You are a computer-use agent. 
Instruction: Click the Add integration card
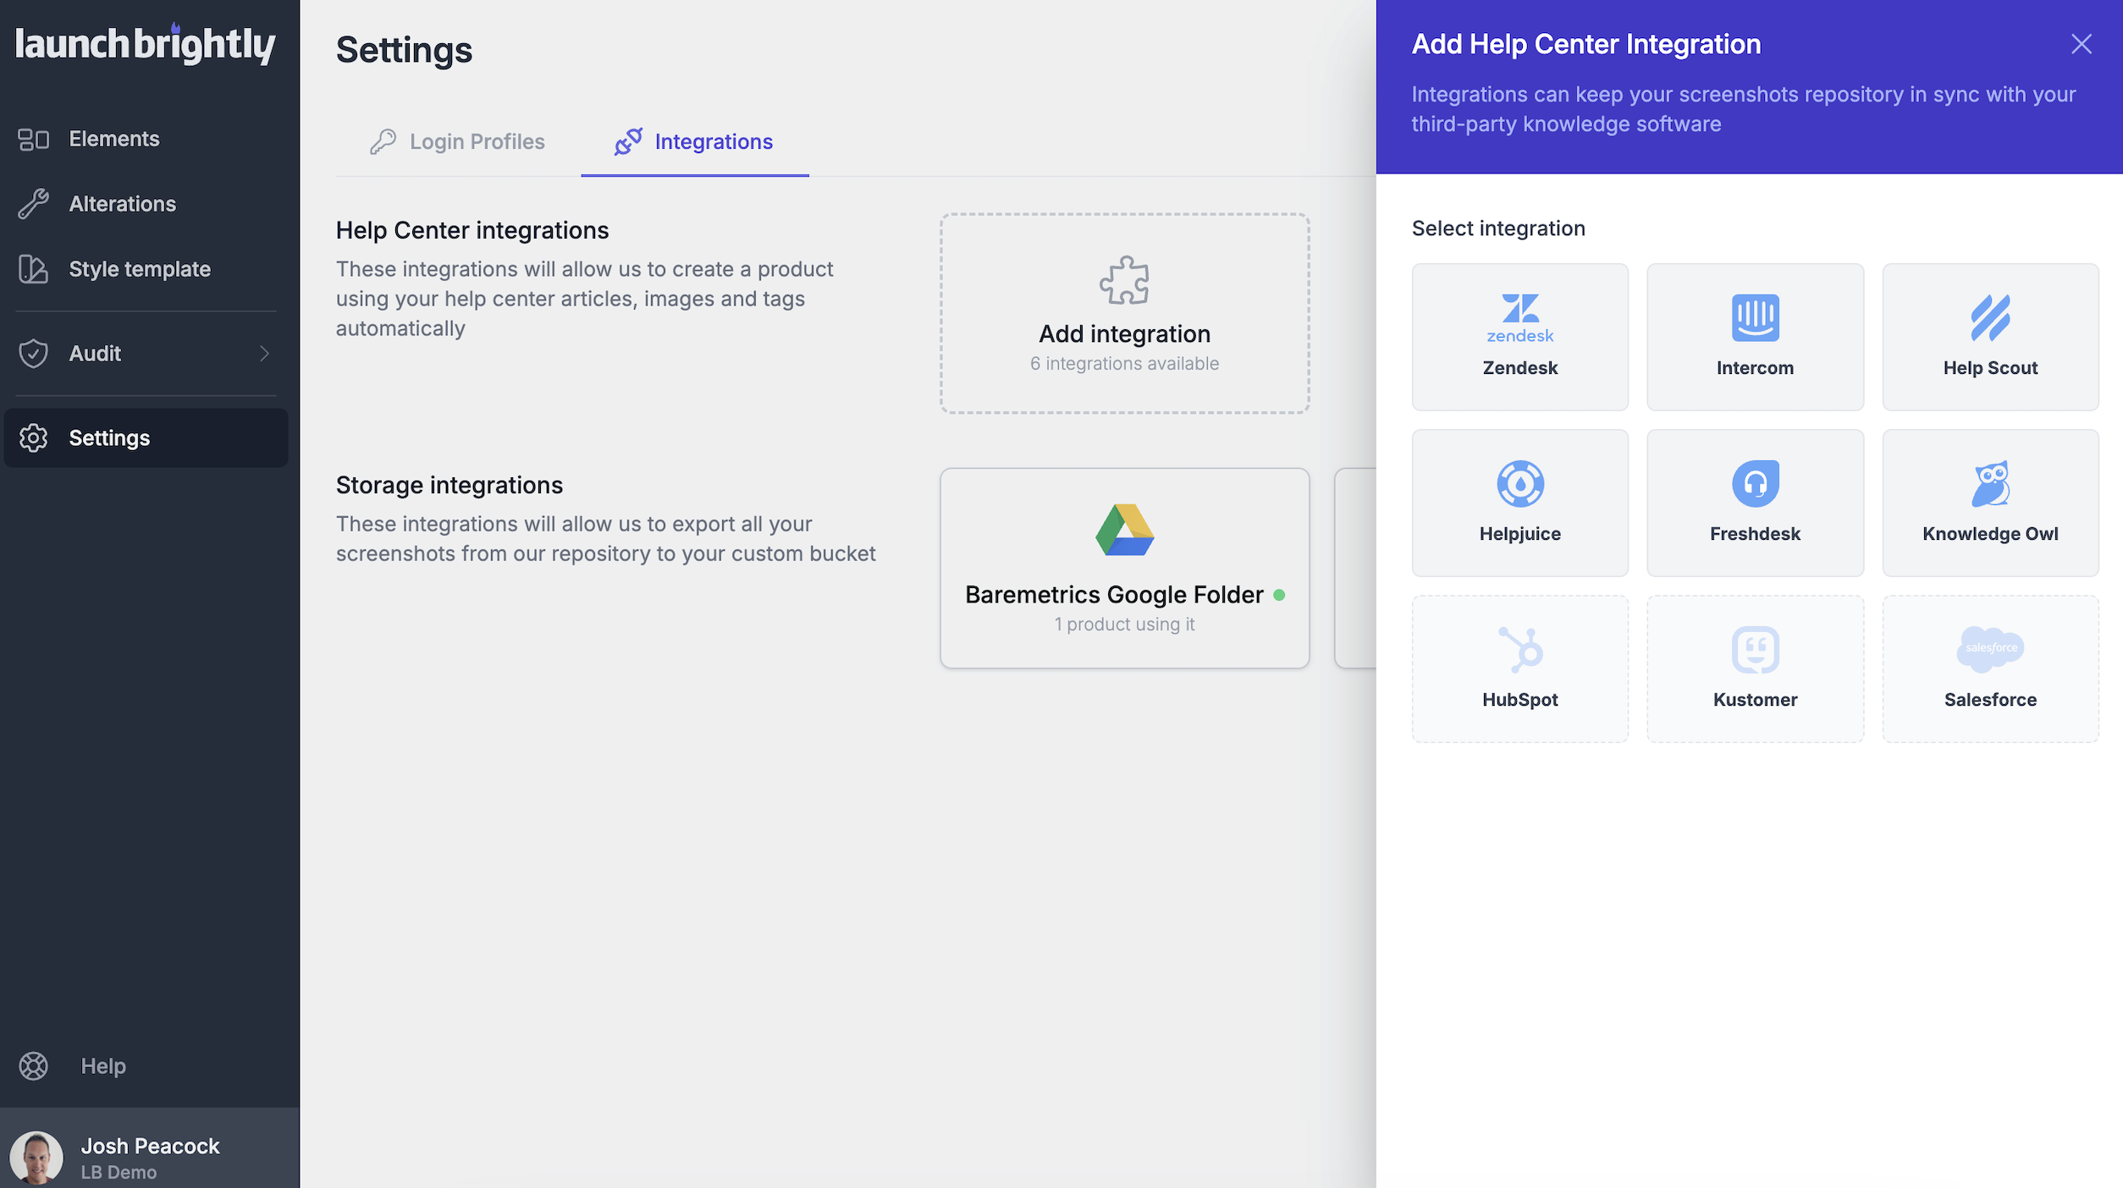pos(1124,313)
